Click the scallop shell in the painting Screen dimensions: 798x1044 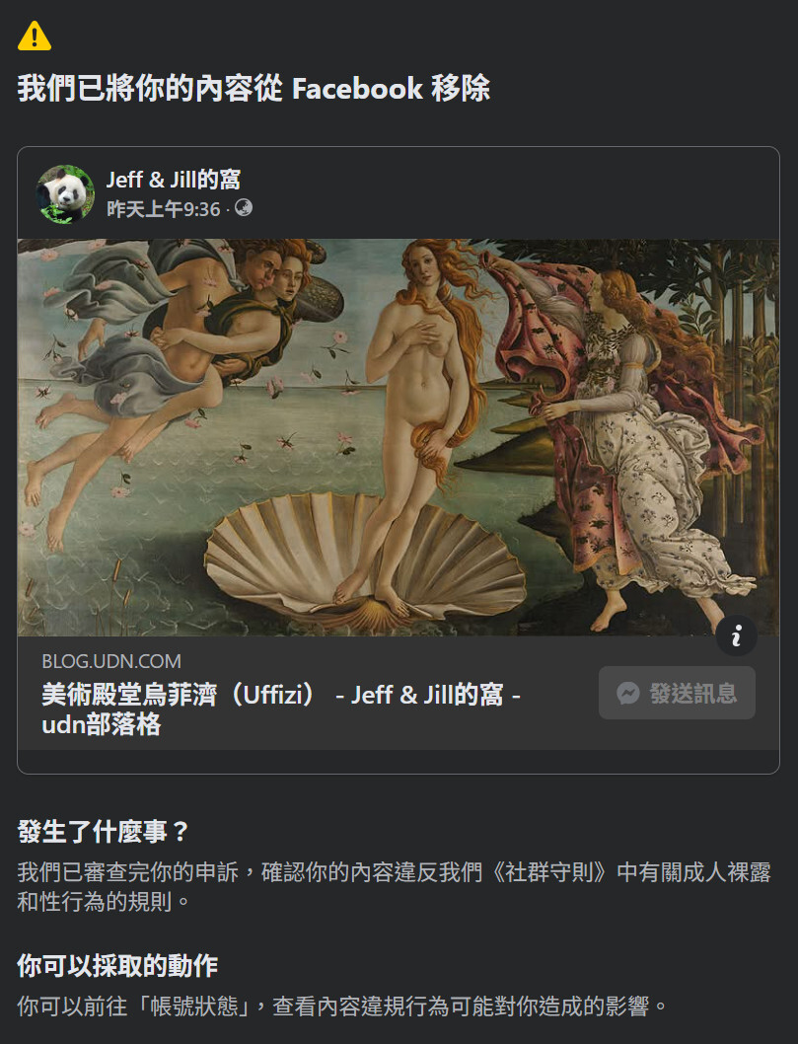coord(365,559)
